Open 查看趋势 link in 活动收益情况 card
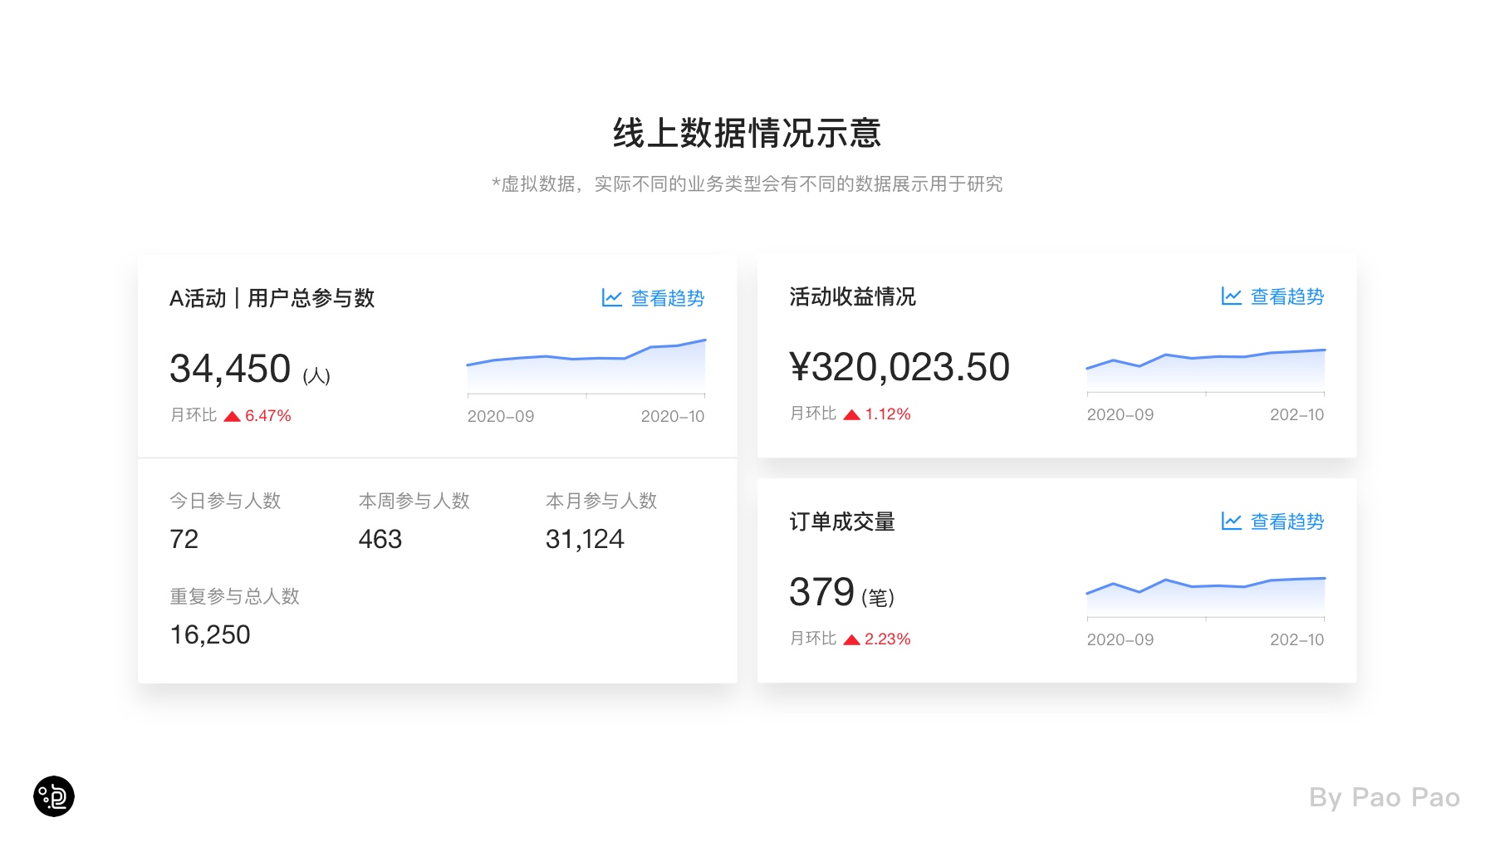 1287,296
